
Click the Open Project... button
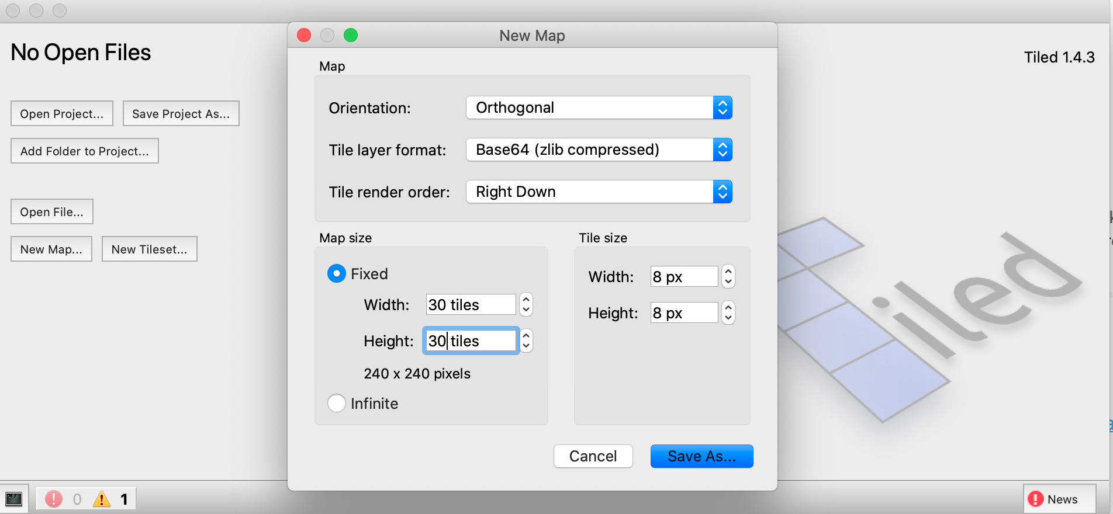pyautogui.click(x=62, y=113)
